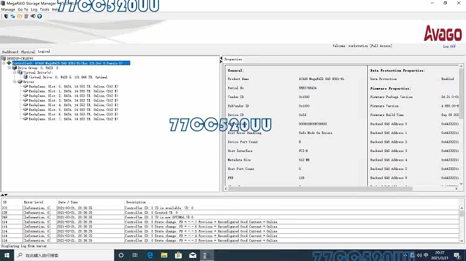The image size is (466, 261).
Task: Click the trash can toolbar icon
Action: pyautogui.click(x=26, y=16)
